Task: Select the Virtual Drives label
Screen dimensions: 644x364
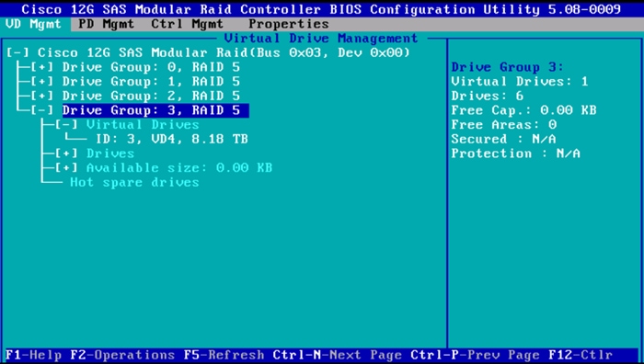Action: click(x=143, y=125)
